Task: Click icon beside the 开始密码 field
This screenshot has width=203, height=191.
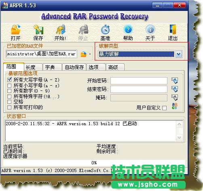Action: (175, 81)
